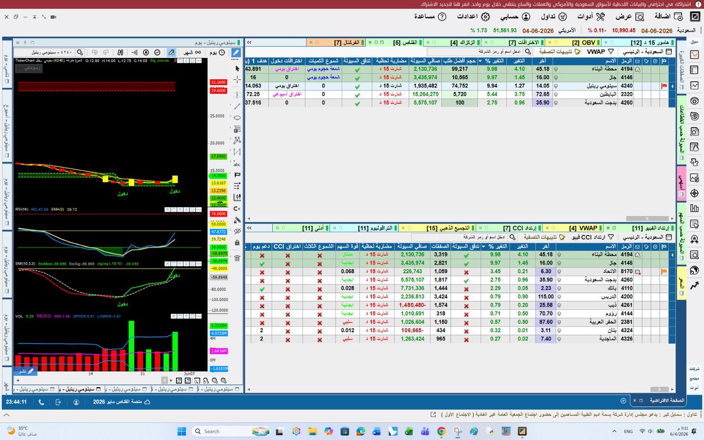Select row 'سينومي ريتيل' 4240 in upper table
Image resolution: width=704 pixels, height=440 pixels.
pos(461,86)
